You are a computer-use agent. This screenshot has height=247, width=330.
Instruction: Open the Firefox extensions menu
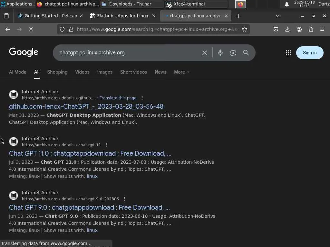pos(311,29)
